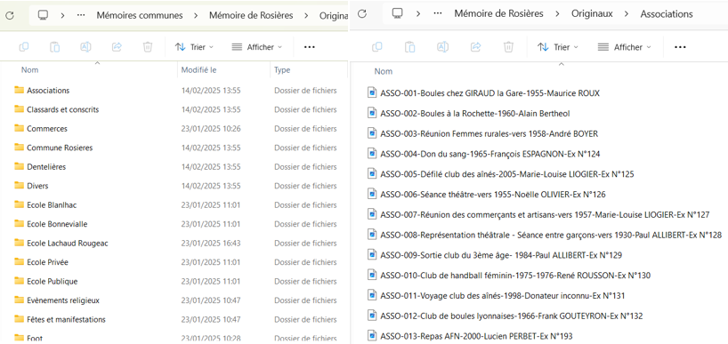Select Commune Rosieres folder
This screenshot has width=728, height=344.
coord(60,148)
